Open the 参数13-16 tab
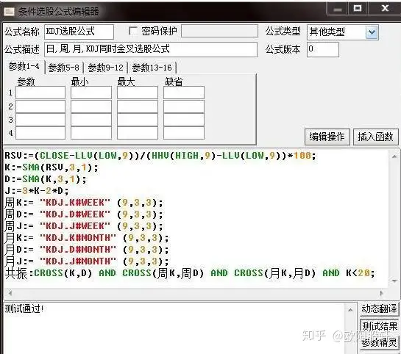This screenshot has height=354, width=401. [152, 68]
